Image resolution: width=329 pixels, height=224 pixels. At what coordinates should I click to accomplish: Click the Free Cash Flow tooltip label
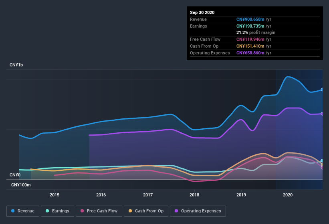(x=205, y=39)
